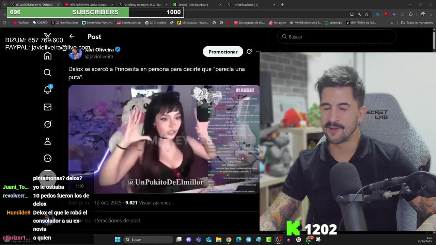Click the Chrome install app icon in address bar
The height and width of the screenshot is (245, 436).
tap(352, 14)
